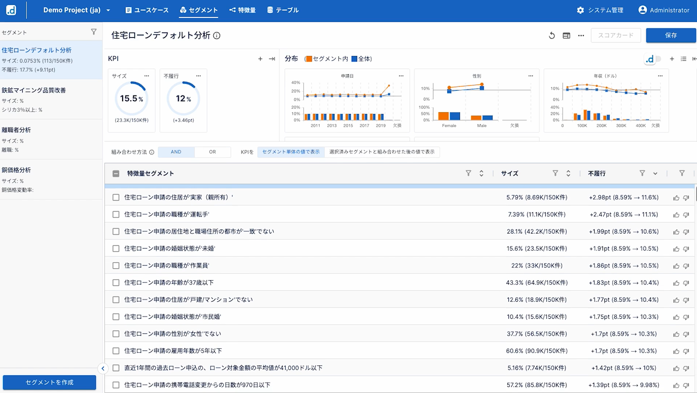Viewport: 697px width, 393px height.
Task: Open 銅価格分析 segment in sidebar
Action: (x=51, y=180)
